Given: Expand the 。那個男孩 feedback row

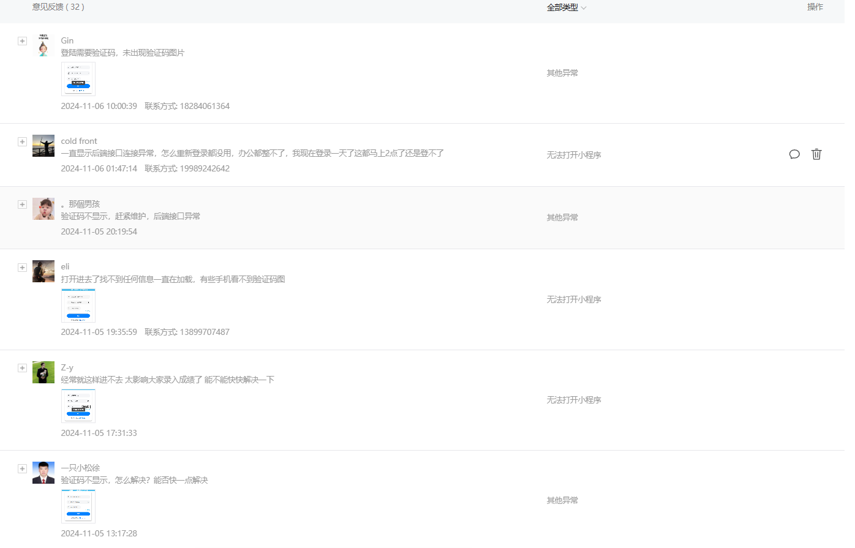Looking at the screenshot, I should (22, 205).
